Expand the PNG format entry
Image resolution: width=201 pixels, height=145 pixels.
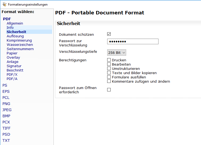click(x=6, y=104)
